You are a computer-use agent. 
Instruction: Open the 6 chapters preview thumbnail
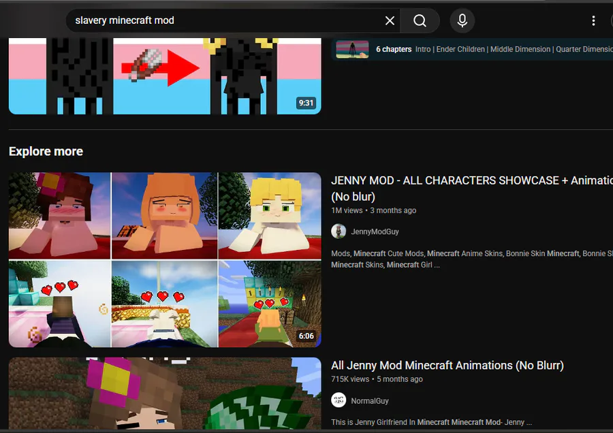352,50
